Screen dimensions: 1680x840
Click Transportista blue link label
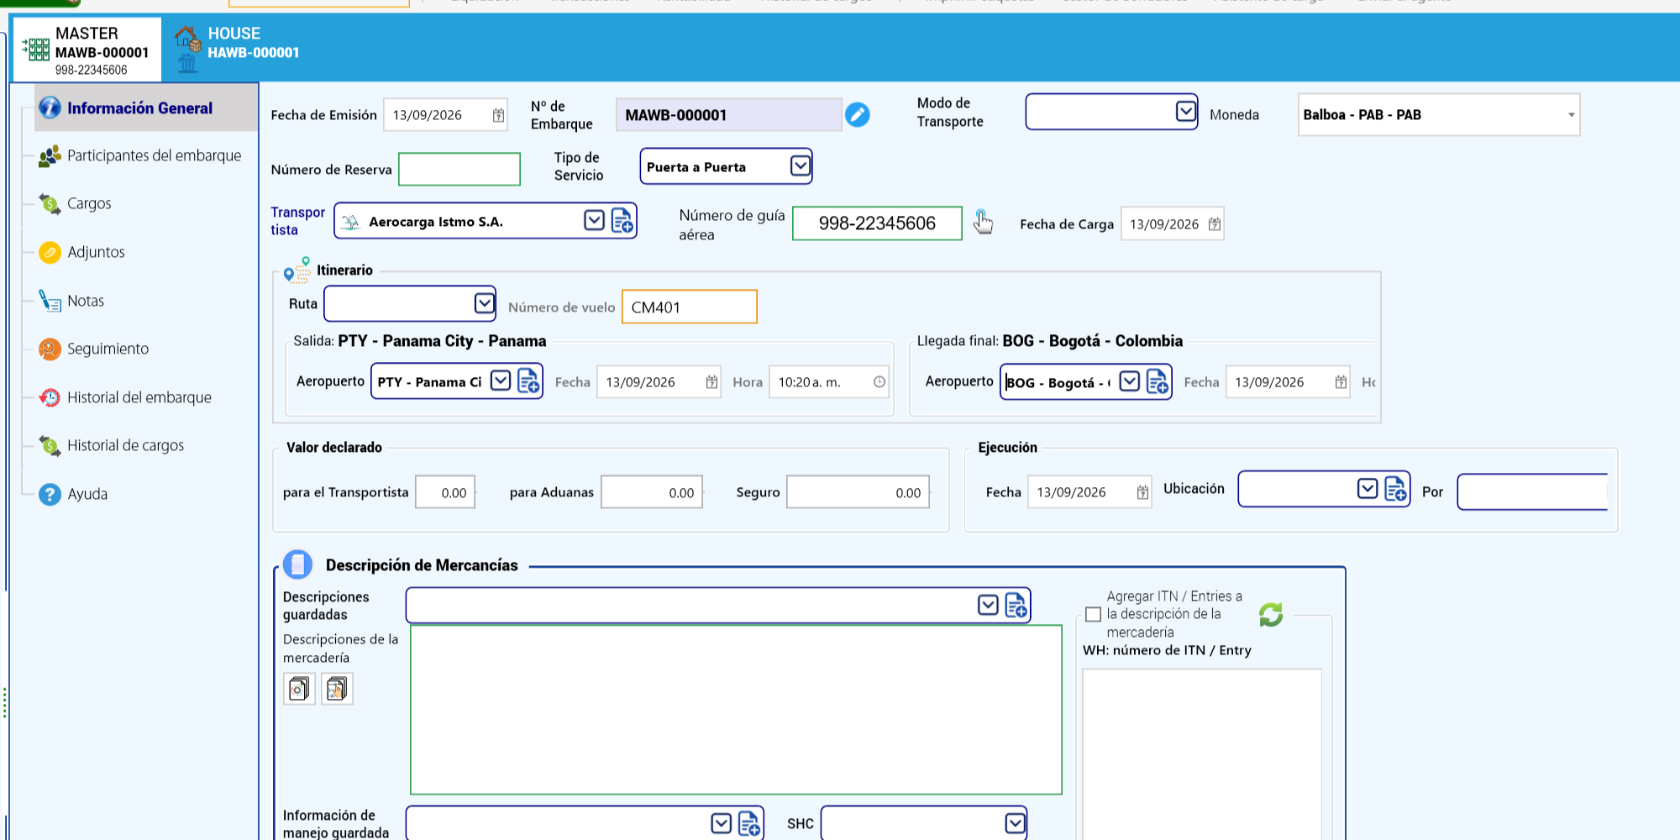(x=297, y=221)
